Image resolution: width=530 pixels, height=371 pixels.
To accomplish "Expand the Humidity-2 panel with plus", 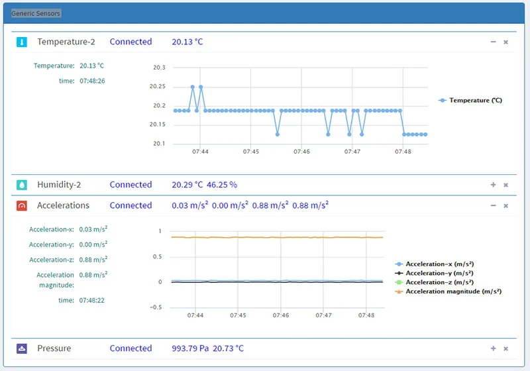I will coord(493,184).
